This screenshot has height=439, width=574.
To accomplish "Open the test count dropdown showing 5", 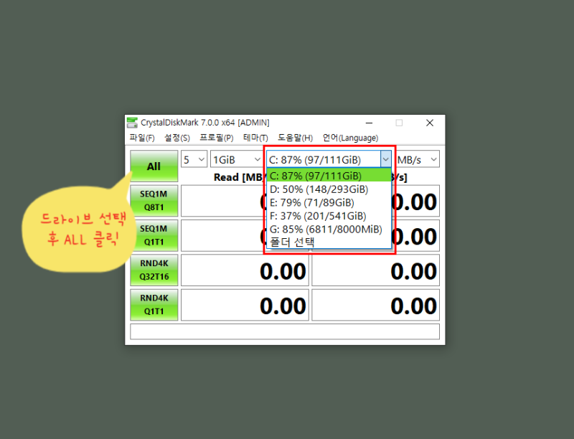I will click(194, 159).
